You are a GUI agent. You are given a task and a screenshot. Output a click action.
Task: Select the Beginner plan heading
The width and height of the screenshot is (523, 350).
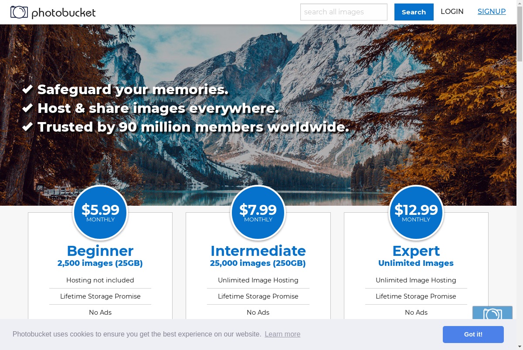[x=100, y=251]
